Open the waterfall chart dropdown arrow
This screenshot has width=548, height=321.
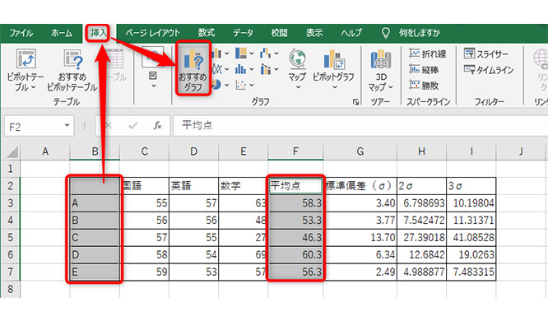point(276,53)
